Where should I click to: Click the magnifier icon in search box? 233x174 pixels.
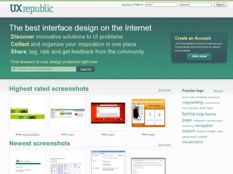pos(14,69)
